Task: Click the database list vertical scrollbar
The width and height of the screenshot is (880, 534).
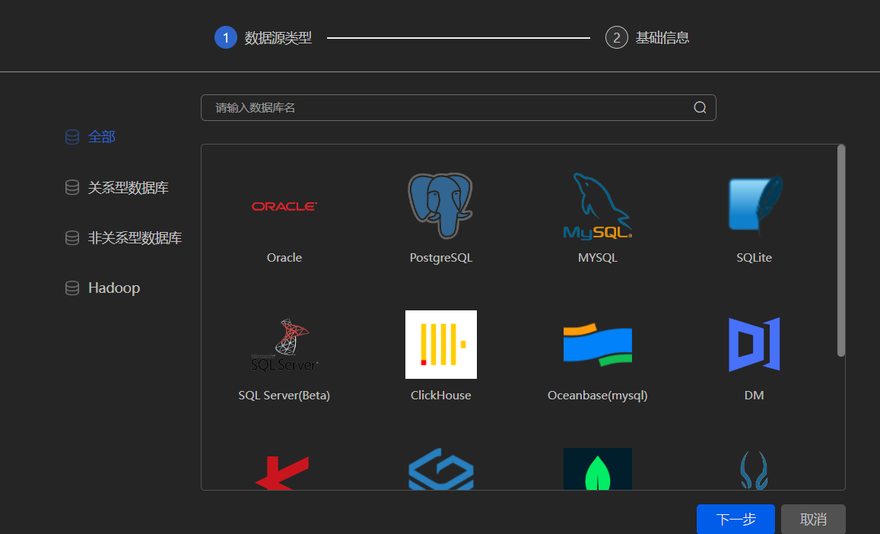Action: point(840,250)
